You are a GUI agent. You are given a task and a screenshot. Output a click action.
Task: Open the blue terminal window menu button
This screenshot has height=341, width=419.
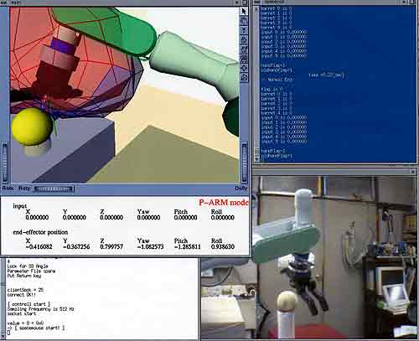click(257, 3)
